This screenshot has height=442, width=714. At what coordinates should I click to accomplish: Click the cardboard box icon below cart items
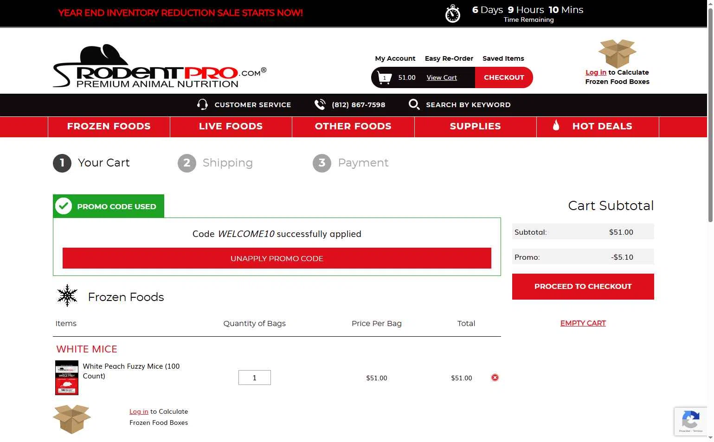pos(72,419)
